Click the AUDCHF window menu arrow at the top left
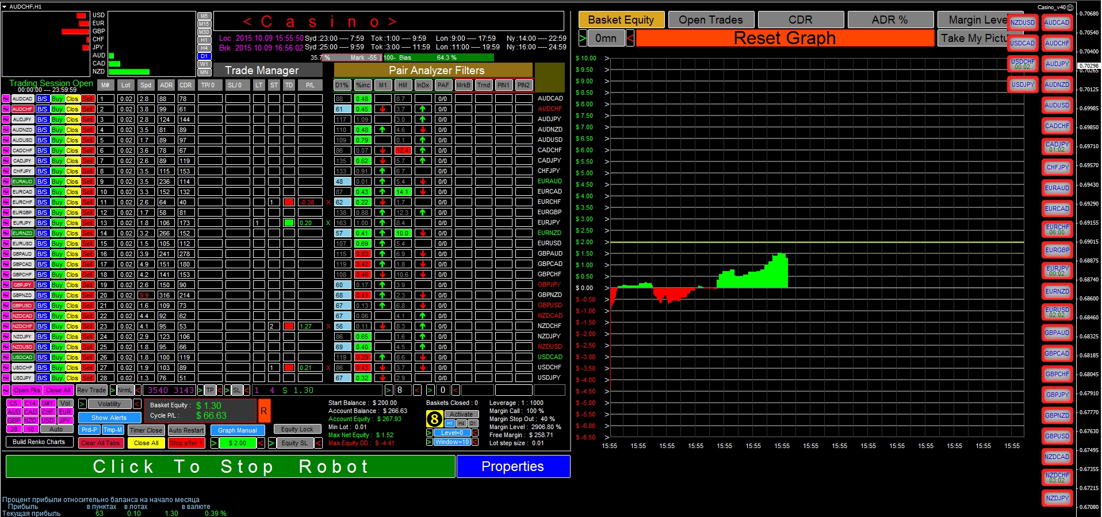Viewport: 1102px width, 517px height. pos(5,7)
